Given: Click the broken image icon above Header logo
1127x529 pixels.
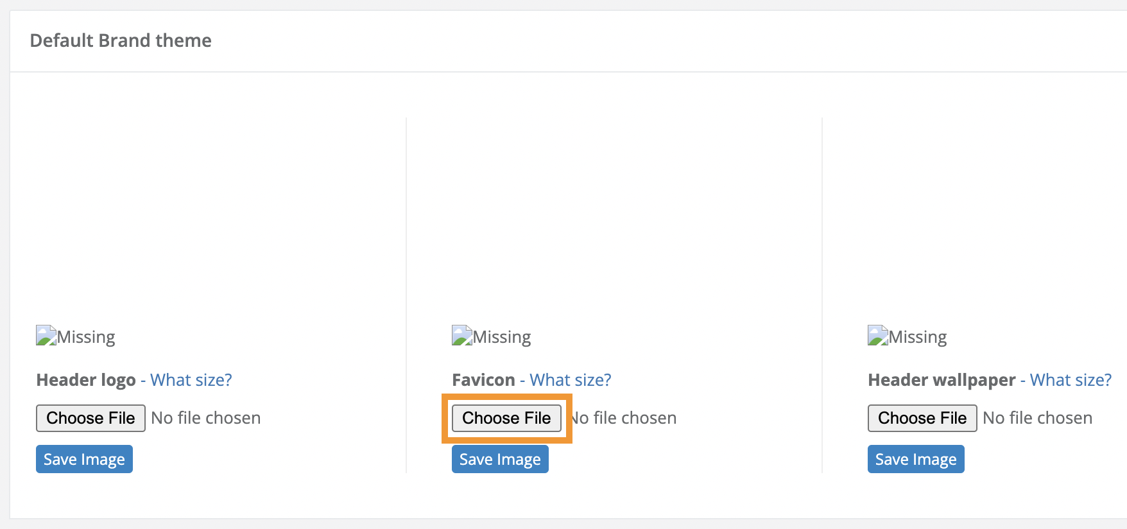Looking at the screenshot, I should (x=46, y=336).
